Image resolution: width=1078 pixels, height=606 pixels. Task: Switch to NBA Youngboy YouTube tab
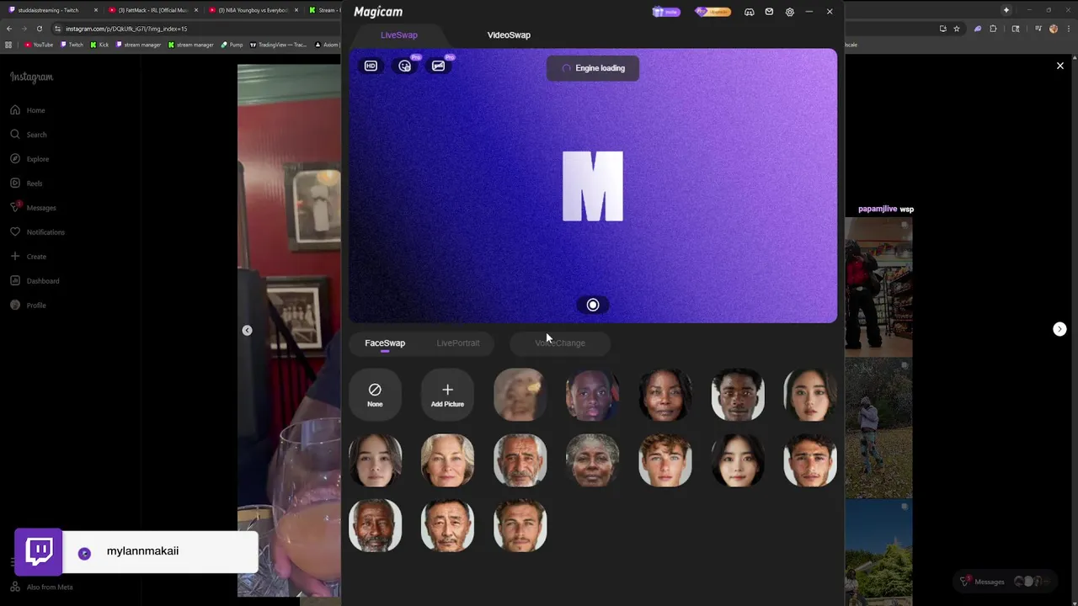253,10
